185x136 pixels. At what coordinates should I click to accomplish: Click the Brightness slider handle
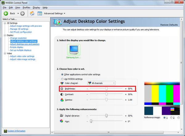pos(106,89)
